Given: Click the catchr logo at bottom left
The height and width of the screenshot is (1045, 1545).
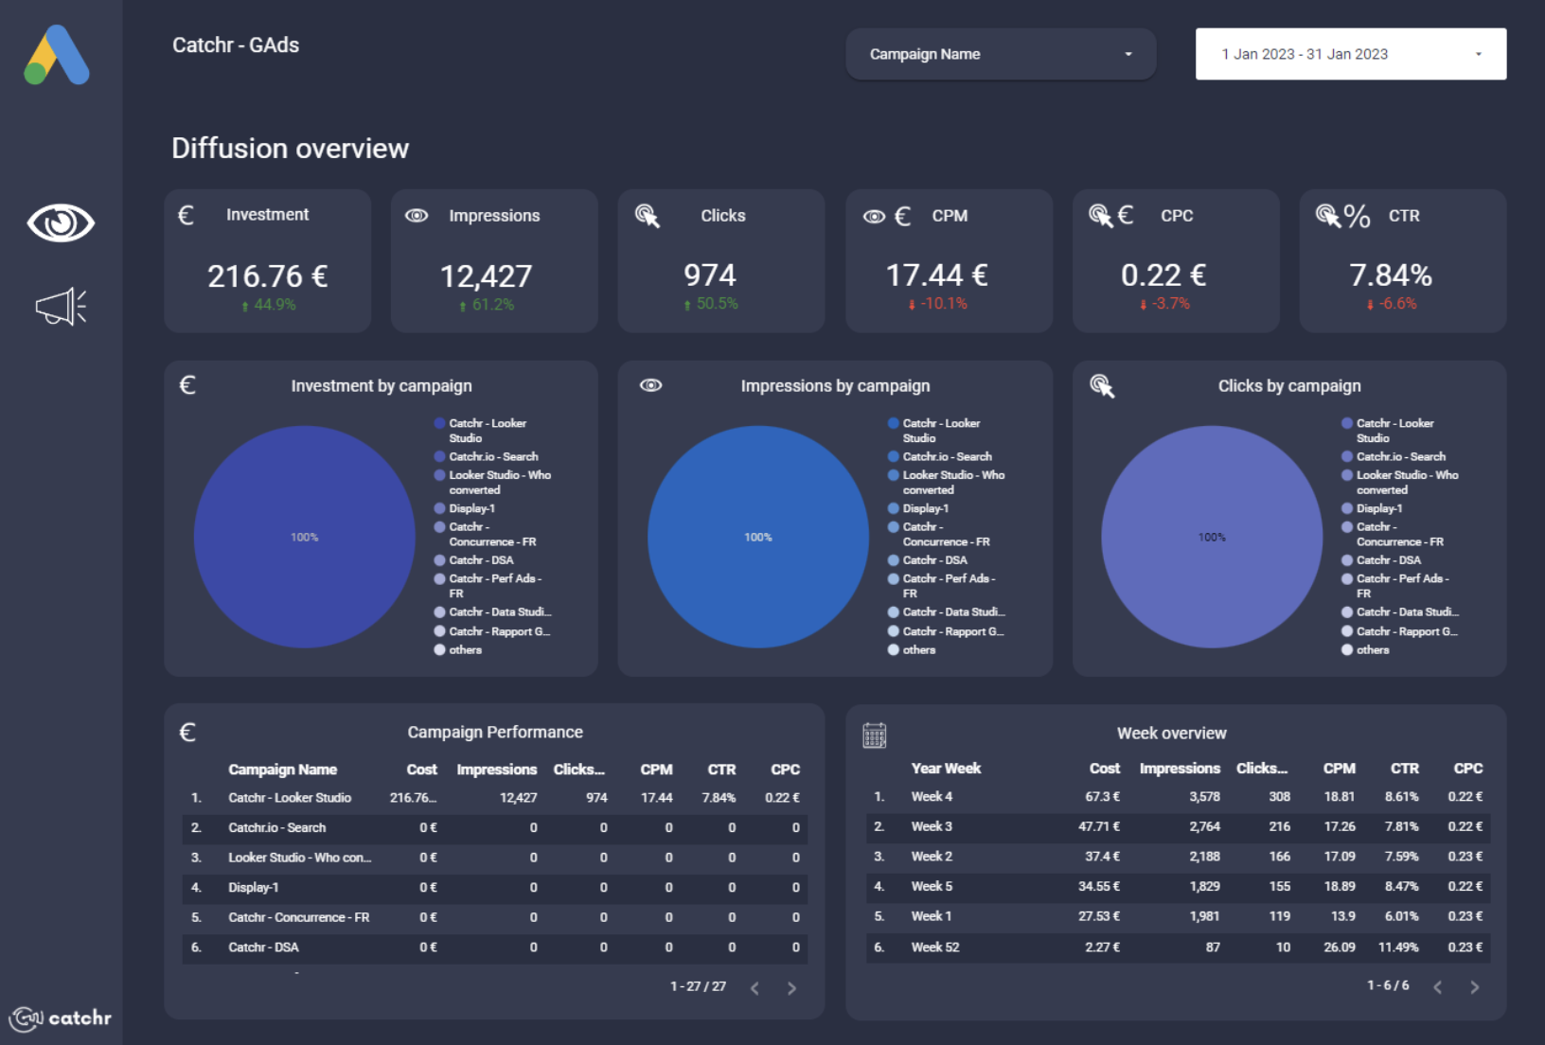Looking at the screenshot, I should click(62, 1018).
